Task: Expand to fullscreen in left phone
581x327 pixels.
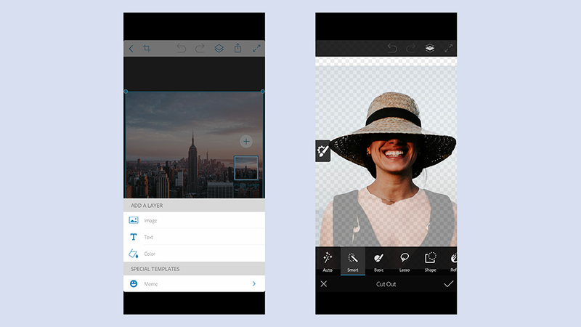Action: pyautogui.click(x=256, y=48)
